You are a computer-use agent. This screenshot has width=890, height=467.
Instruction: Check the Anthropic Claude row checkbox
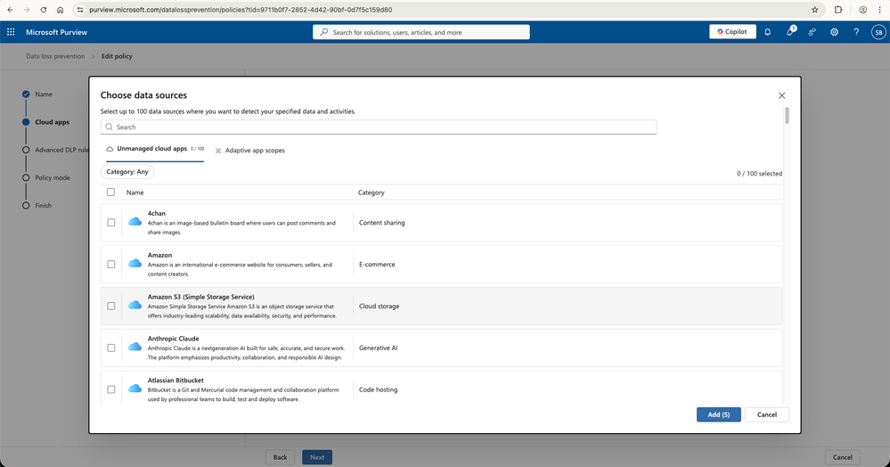pos(111,348)
